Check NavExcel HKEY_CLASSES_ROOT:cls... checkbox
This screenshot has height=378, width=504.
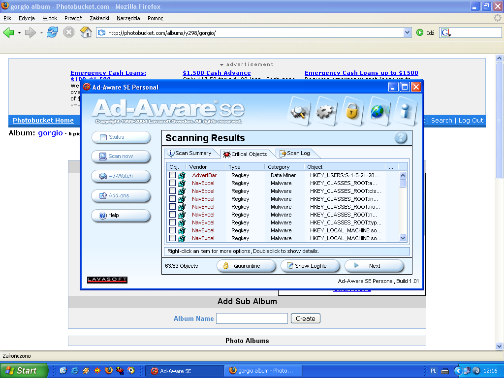[173, 190]
